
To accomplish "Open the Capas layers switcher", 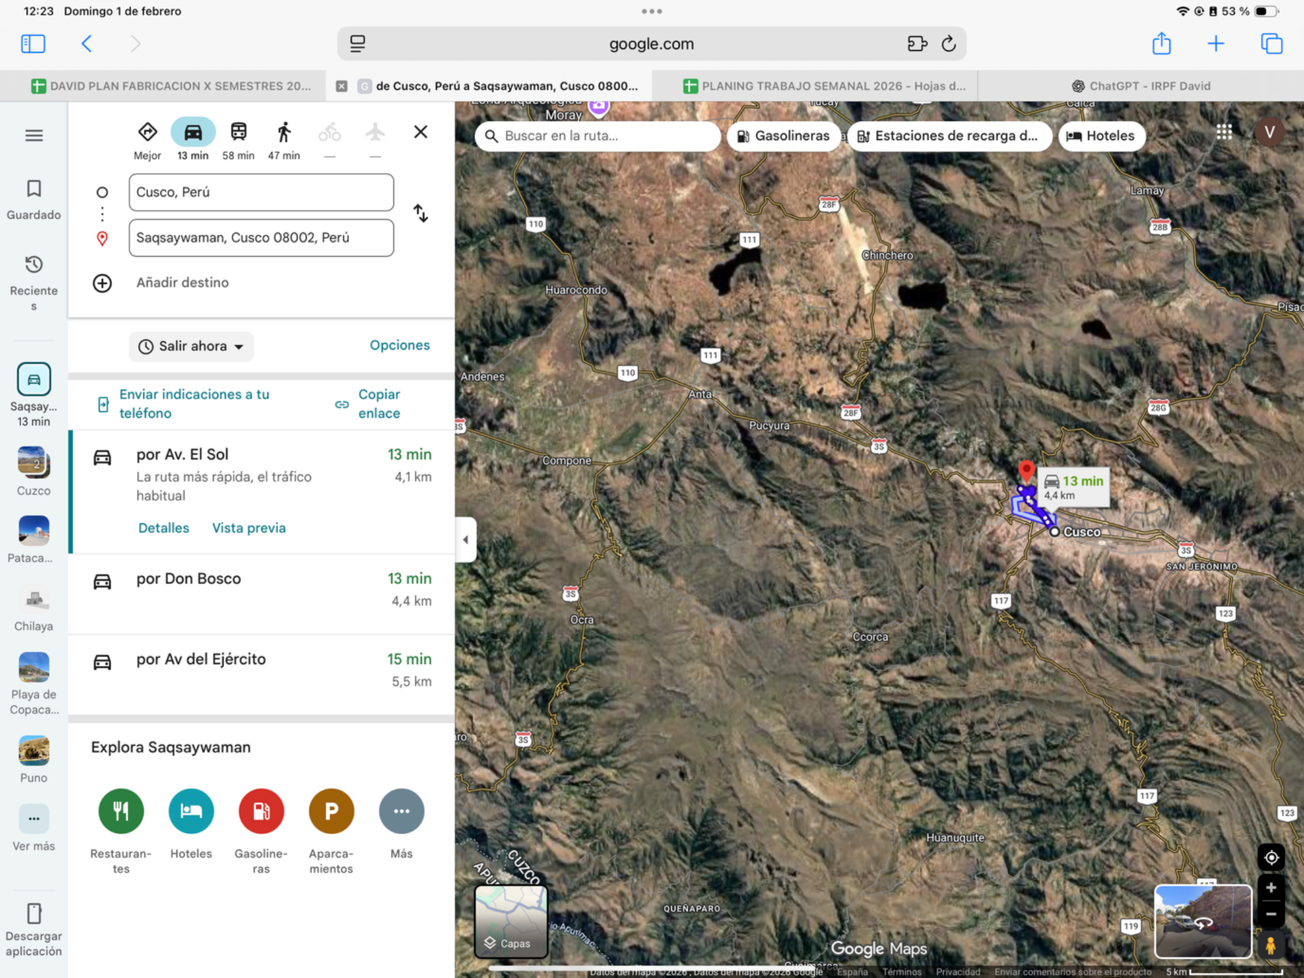I will pyautogui.click(x=511, y=921).
